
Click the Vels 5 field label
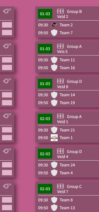coord(62,52)
